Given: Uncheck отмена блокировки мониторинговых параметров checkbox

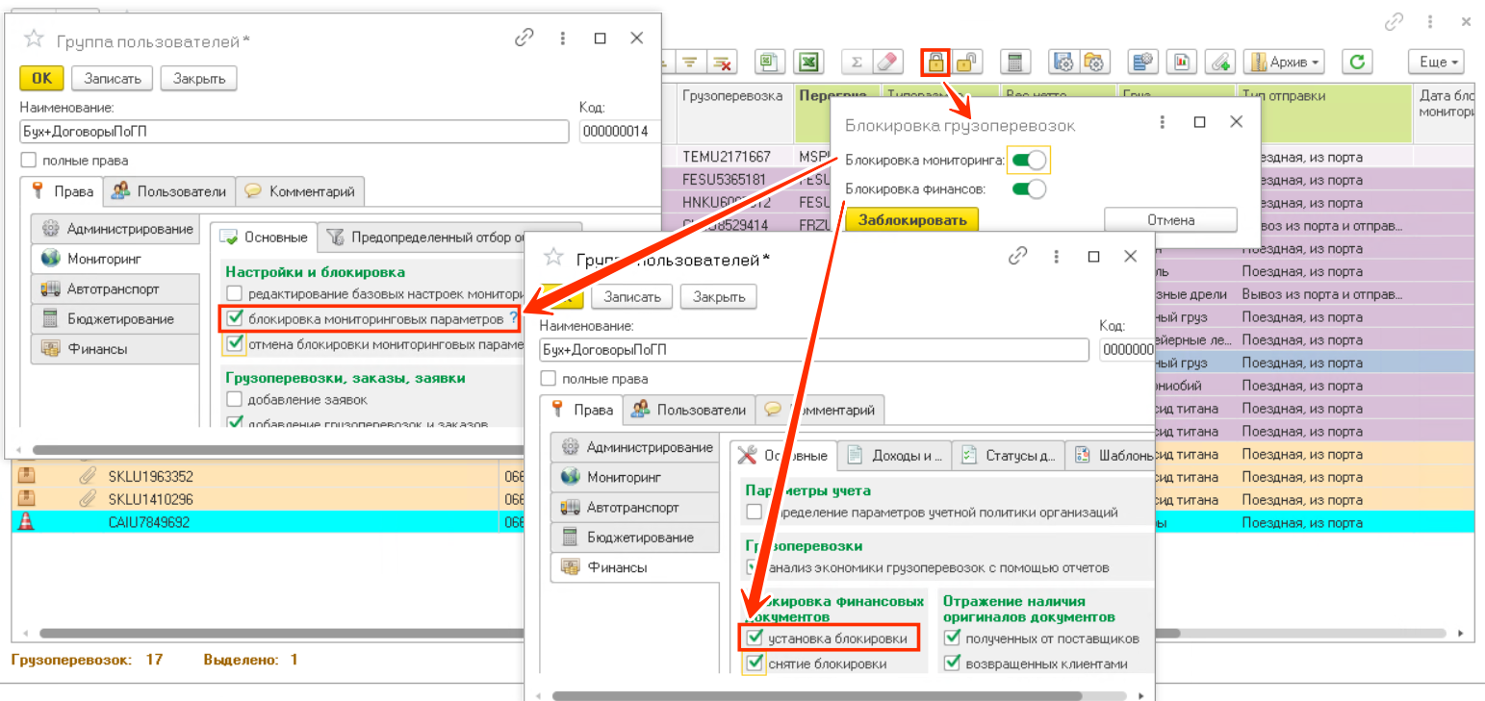Looking at the screenshot, I should [x=234, y=343].
